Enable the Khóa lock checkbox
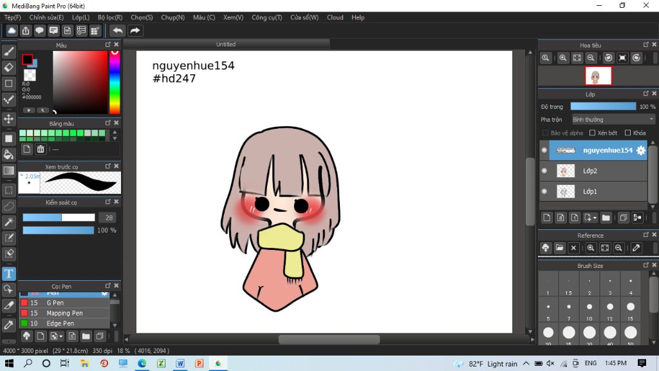The height and width of the screenshot is (371, 659). pos(627,133)
